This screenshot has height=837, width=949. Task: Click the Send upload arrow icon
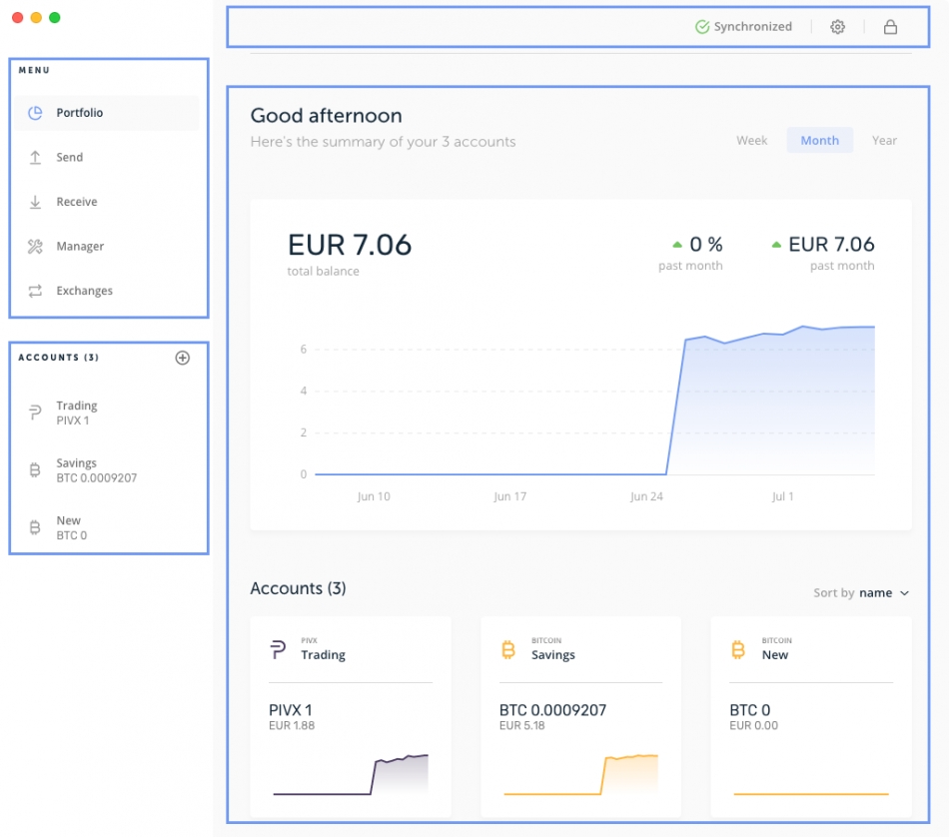click(x=35, y=158)
